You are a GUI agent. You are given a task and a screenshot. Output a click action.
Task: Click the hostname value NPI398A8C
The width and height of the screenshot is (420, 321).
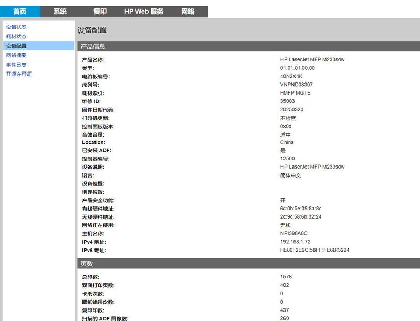(294, 233)
